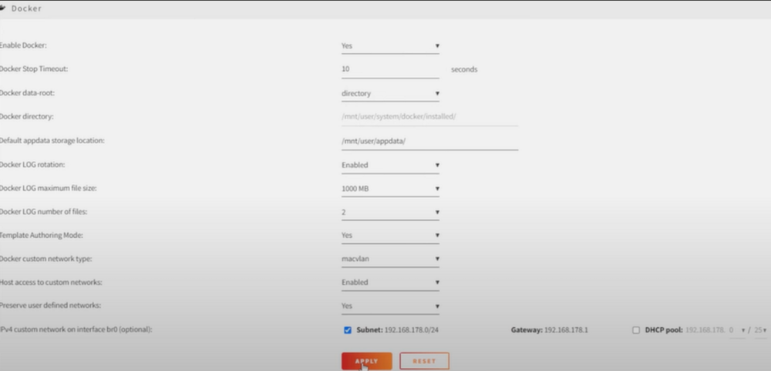The image size is (771, 371).
Task: Click the 'Docker LOG number of files:' label
Action: click(44, 212)
